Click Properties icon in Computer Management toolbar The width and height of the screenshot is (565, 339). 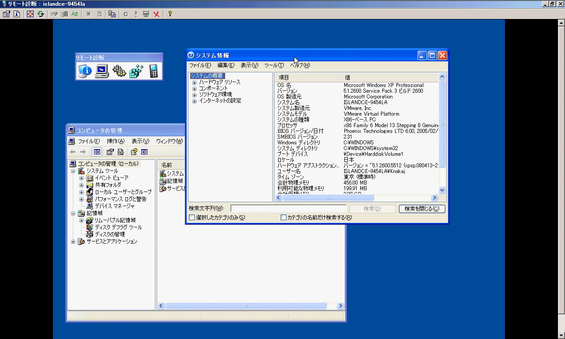110,152
